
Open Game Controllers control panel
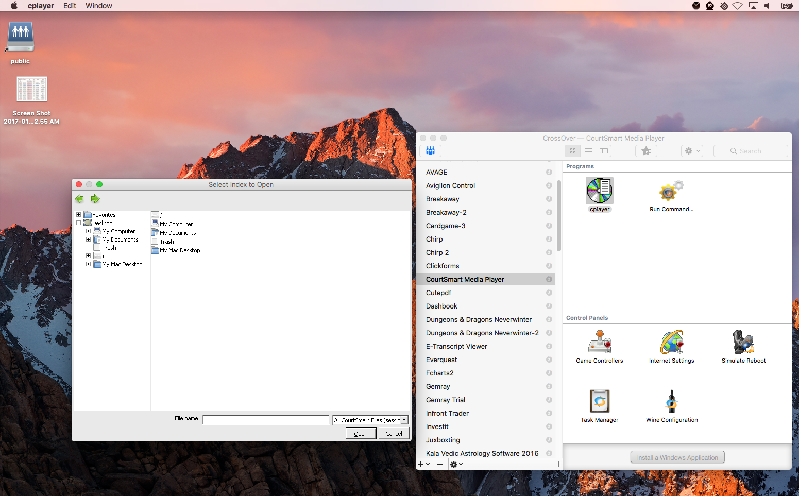coord(600,342)
